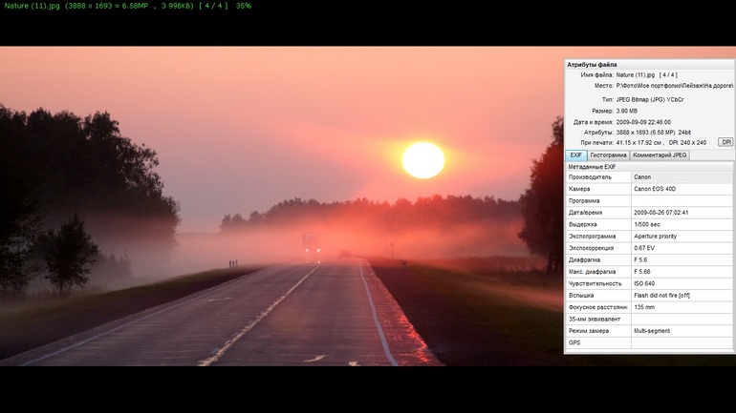Click the Атрибуты файла panel title
The height and width of the screenshot is (413, 736).
tap(592, 65)
